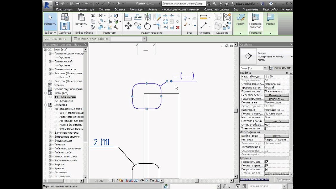Toggle the Подрезать вид checkbox
Image resolution: width=336 pixels, height=189 pixels.
[x=267, y=162]
